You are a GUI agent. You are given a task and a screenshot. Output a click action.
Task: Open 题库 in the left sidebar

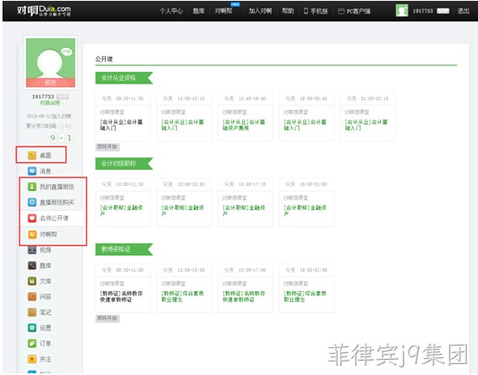click(40, 265)
